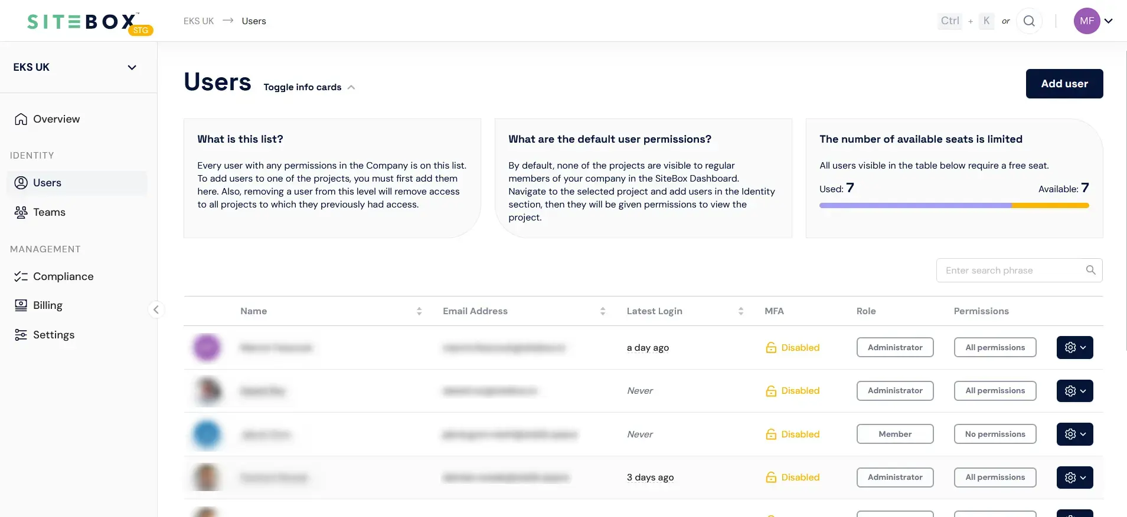The image size is (1127, 517).
Task: Click the Add user button
Action: 1064,84
